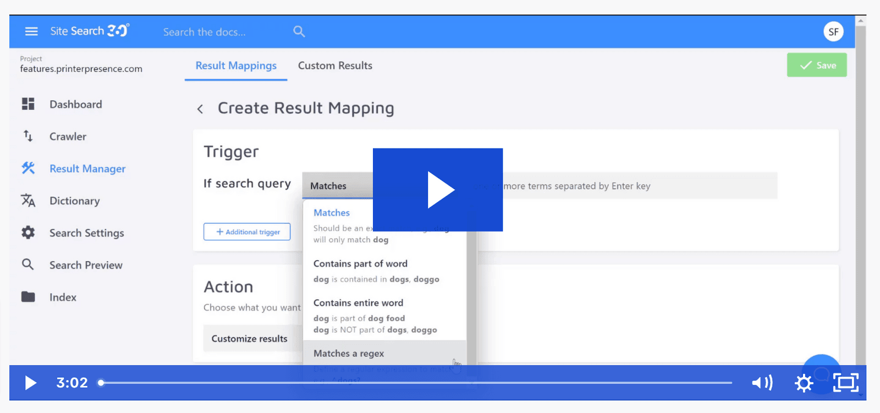Open video settings gear
The height and width of the screenshot is (413, 880).
804,383
